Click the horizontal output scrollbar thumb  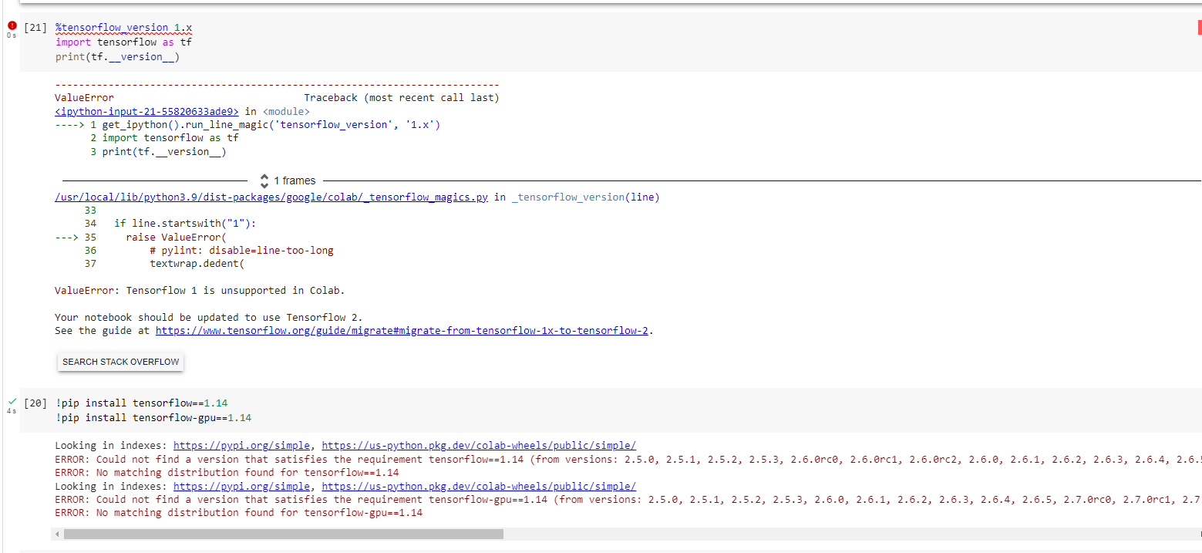pos(284,534)
